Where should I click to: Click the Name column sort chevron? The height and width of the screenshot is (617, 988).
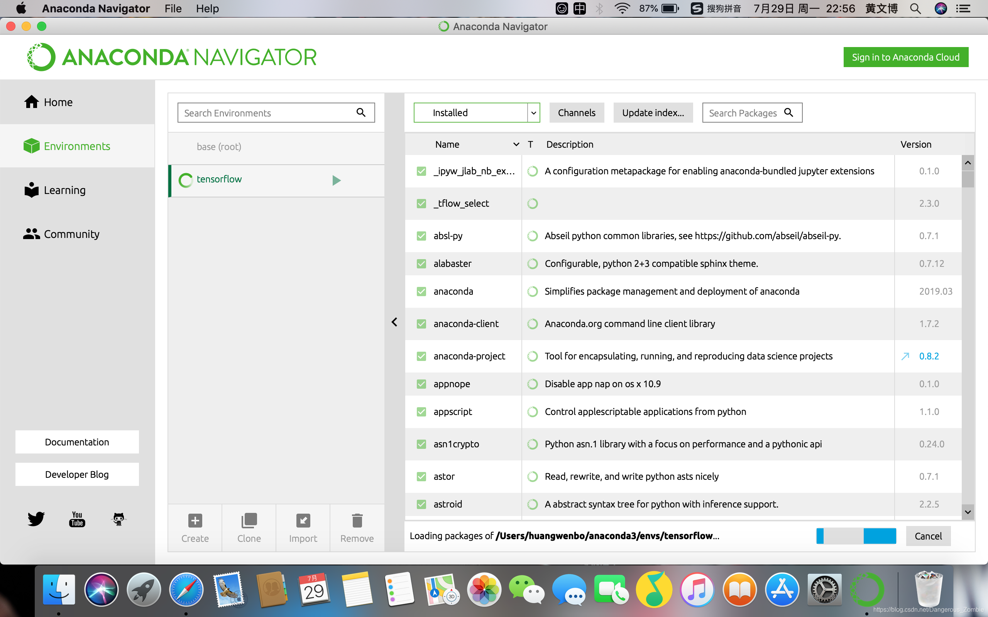[516, 145]
